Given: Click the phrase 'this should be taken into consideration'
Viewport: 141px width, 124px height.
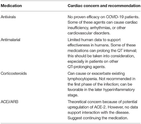Looking at the screenshot, I should coord(101,56).
